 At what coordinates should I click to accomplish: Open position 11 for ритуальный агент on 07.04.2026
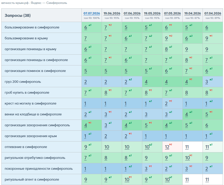point(207,180)
